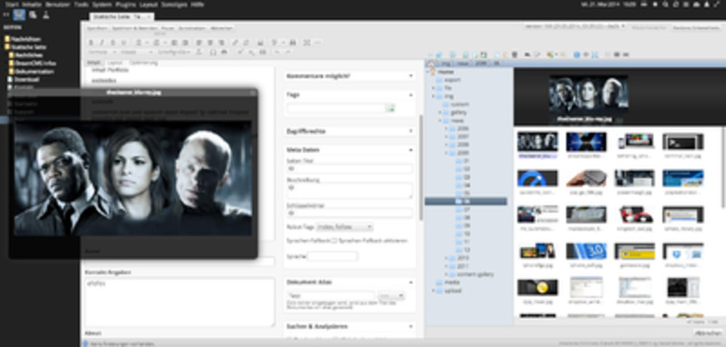Click the Tags input field
This screenshot has width=726, height=347.
click(x=337, y=108)
